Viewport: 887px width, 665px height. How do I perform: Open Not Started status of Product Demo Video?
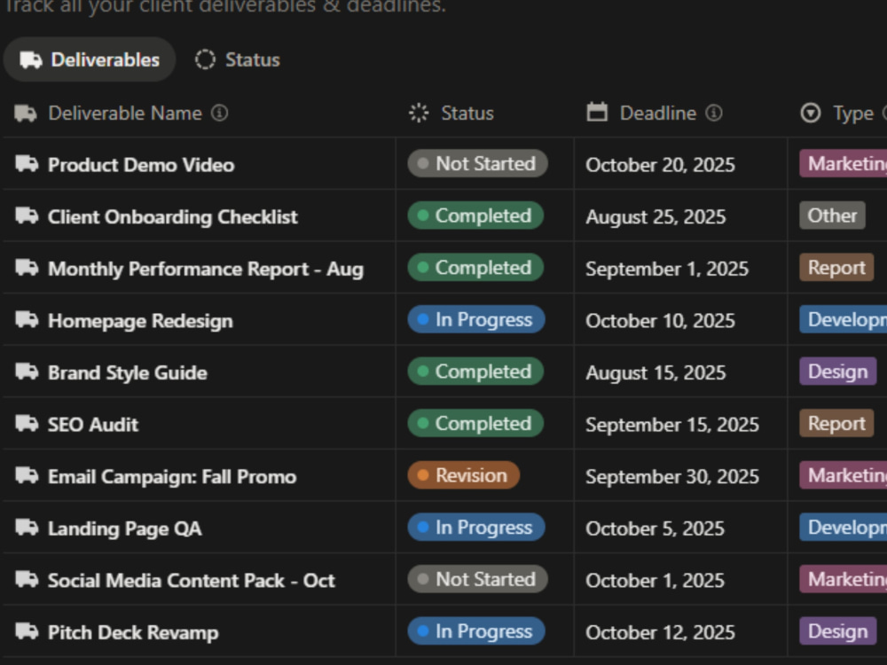pos(477,163)
